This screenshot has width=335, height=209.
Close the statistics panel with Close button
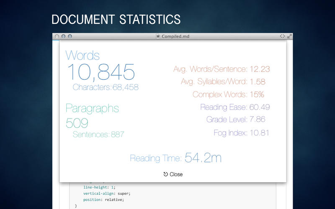[176, 174]
